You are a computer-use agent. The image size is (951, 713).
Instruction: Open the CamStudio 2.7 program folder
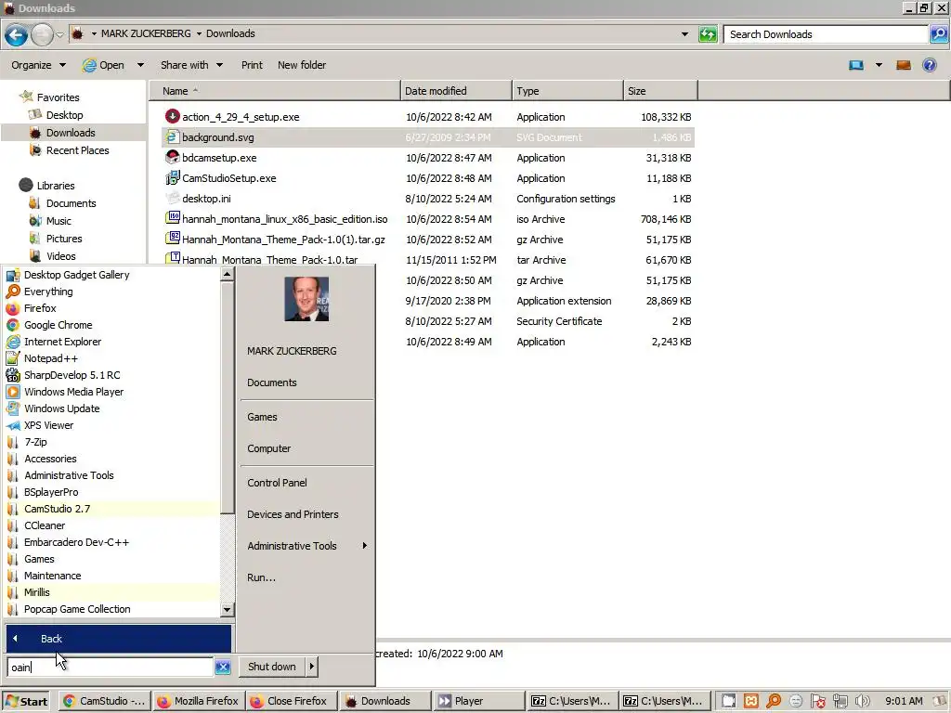pyautogui.click(x=57, y=509)
